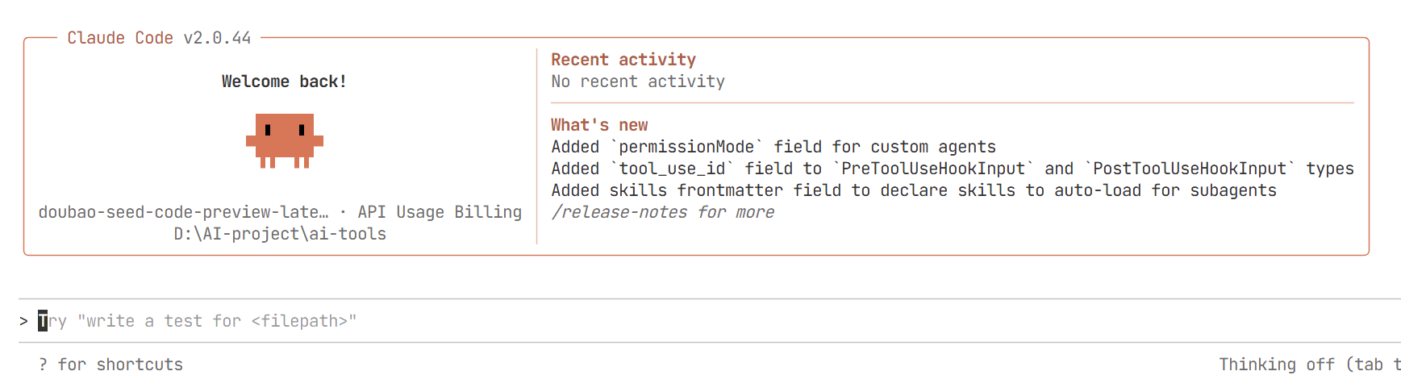The width and height of the screenshot is (1401, 392).
Task: Open the /release-notes for more link
Action: tap(662, 212)
